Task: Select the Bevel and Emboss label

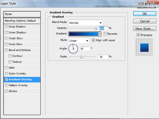Action: (20, 50)
